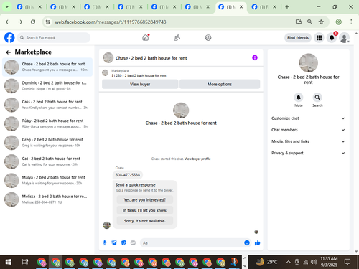Click the $1,250 Marketplace listing link

pyautogui.click(x=139, y=76)
